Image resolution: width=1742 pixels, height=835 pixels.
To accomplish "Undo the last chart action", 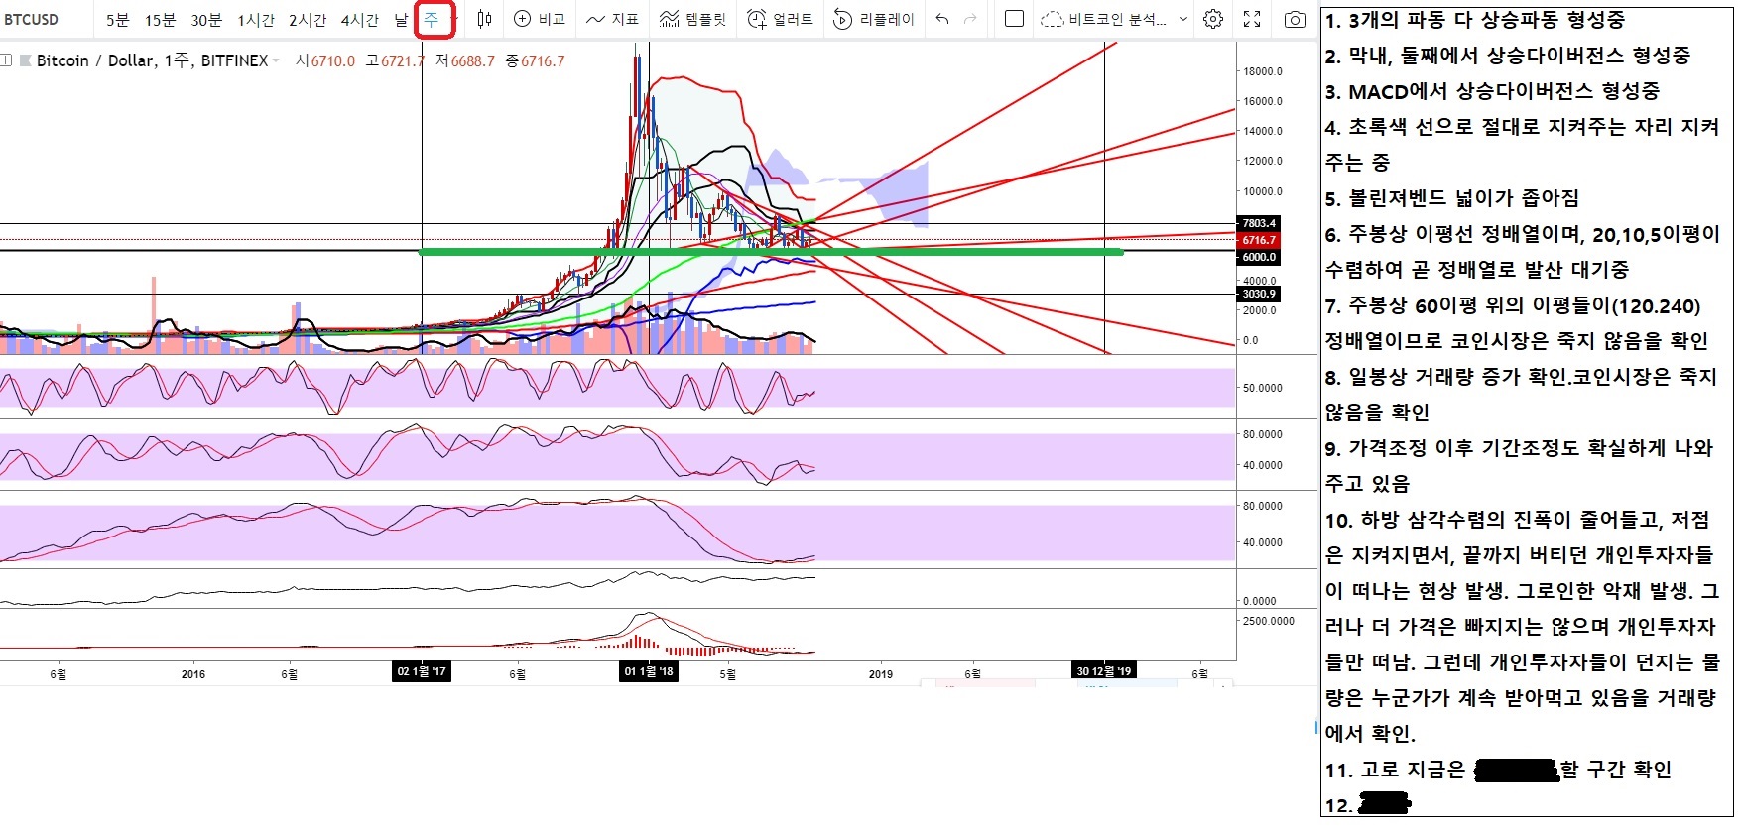I will (942, 19).
